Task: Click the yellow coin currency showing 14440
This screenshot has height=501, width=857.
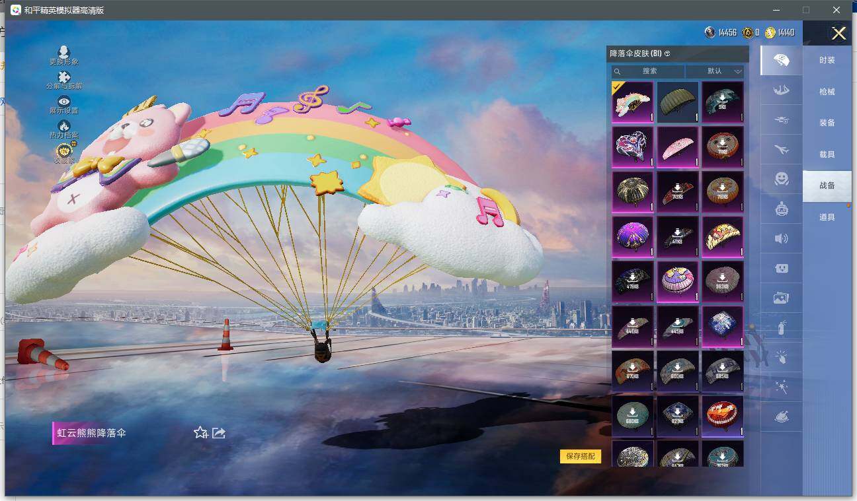Action: pyautogui.click(x=770, y=32)
